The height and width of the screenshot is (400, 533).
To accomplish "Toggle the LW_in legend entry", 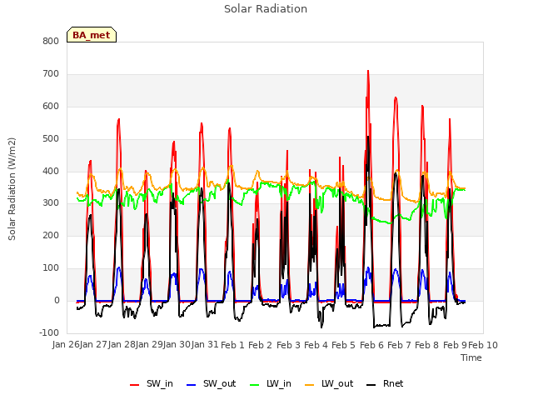I will click(271, 383).
